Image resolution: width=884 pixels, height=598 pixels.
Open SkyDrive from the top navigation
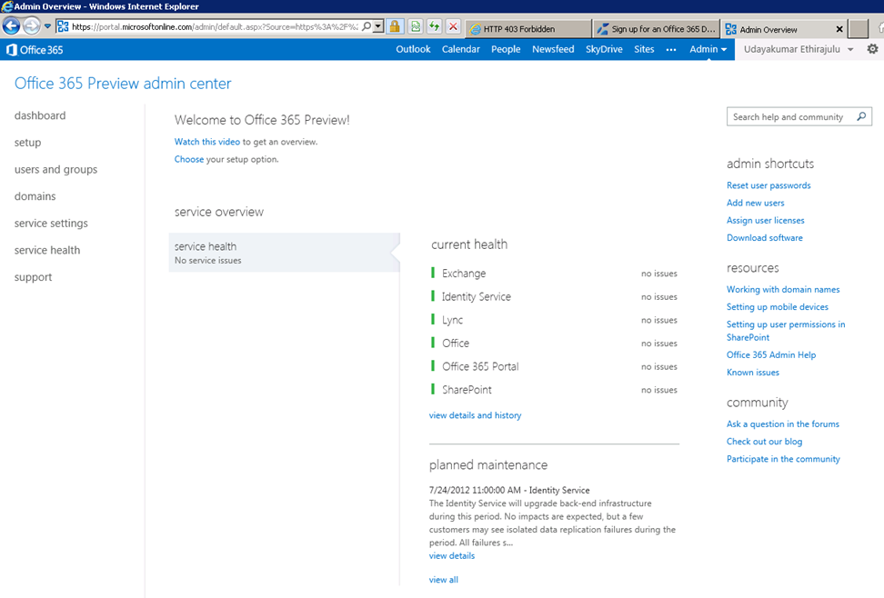[x=604, y=49]
